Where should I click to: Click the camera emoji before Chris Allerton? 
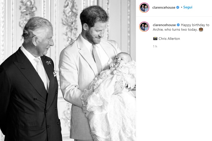click(155, 39)
